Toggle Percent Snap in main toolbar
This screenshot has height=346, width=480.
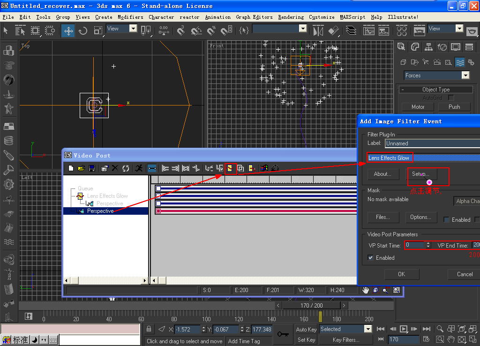211,30
